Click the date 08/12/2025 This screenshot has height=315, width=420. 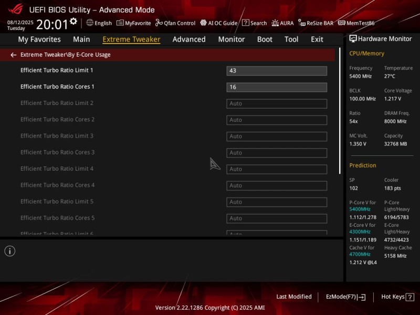pos(20,23)
